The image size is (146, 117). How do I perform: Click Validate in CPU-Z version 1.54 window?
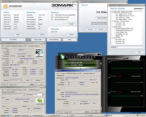coord(32,84)
